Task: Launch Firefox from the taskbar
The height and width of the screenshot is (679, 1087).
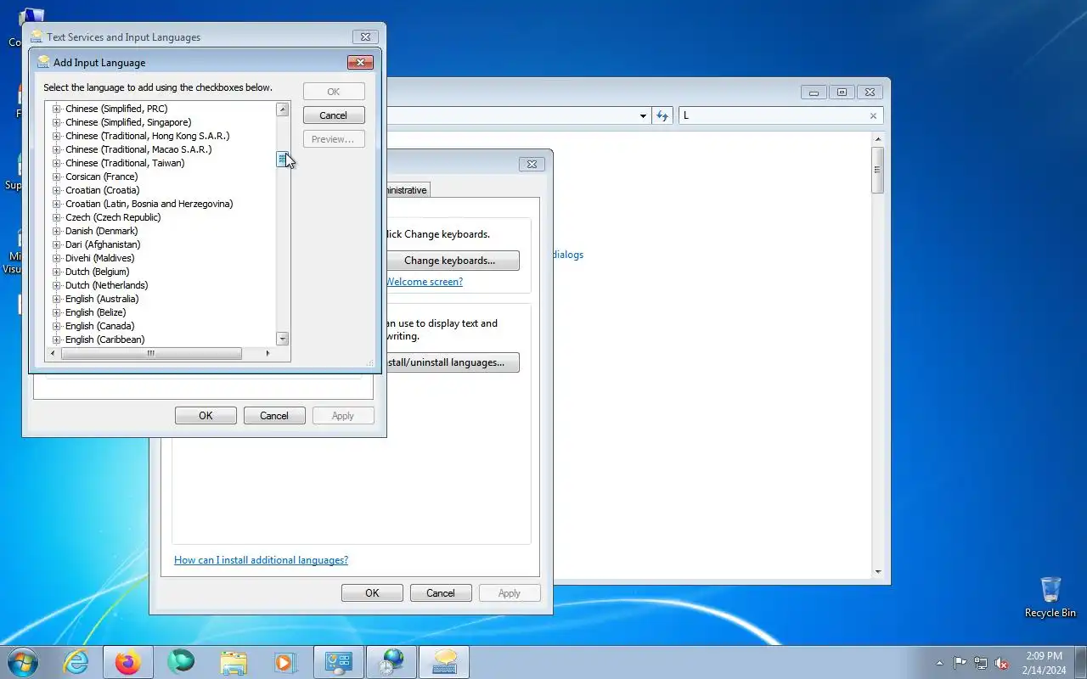Action: (128, 662)
